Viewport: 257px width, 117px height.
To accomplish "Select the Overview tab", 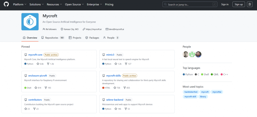I will [x=30, y=38].
